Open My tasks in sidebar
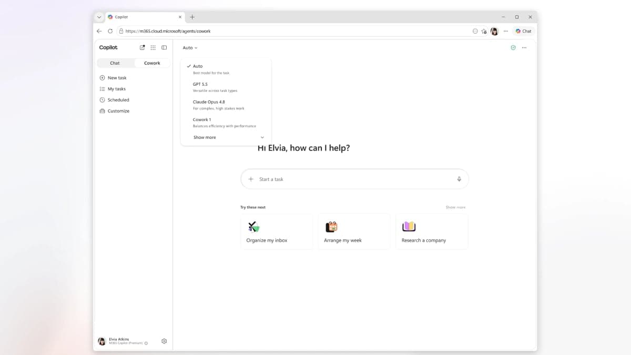This screenshot has height=355, width=631. [113, 89]
